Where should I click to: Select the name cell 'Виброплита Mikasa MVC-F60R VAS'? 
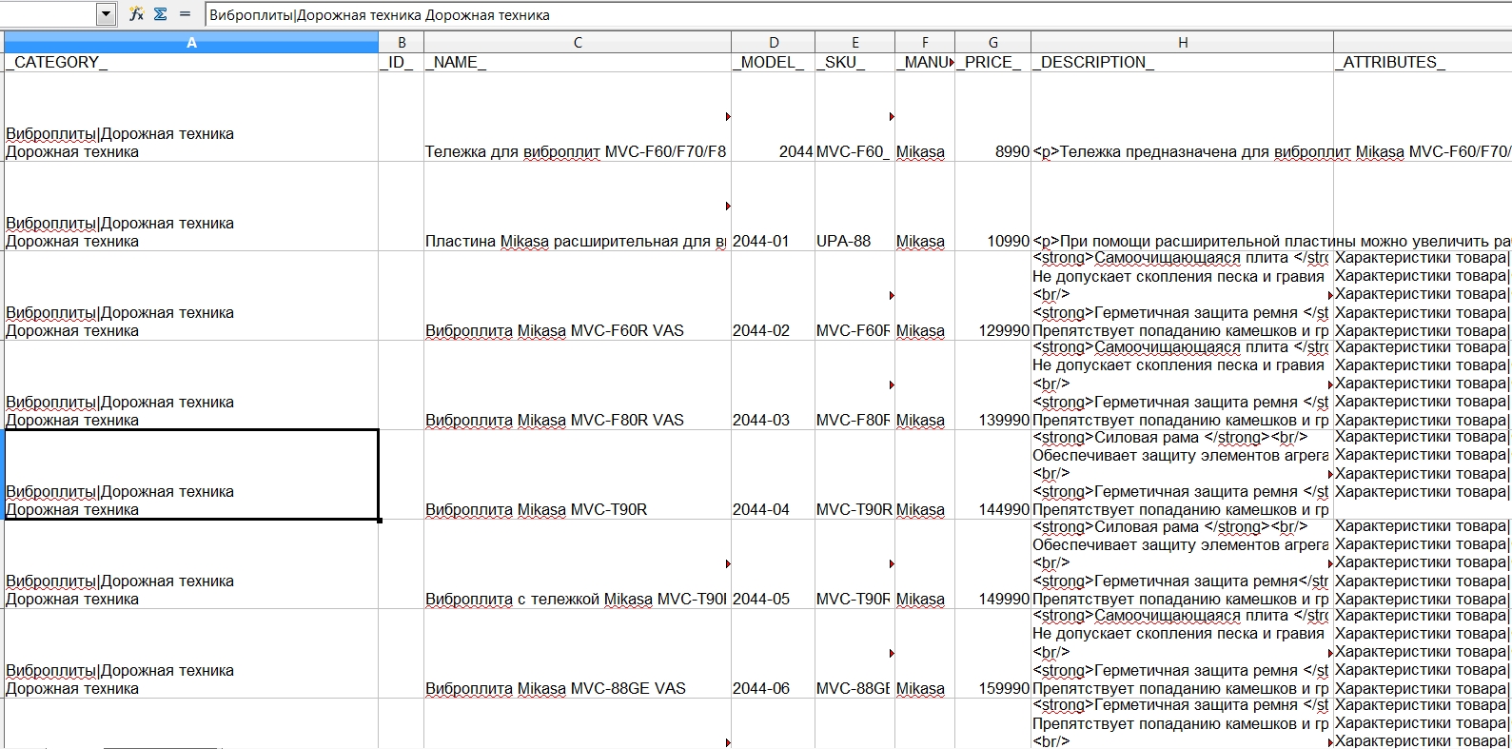pyautogui.click(x=578, y=295)
